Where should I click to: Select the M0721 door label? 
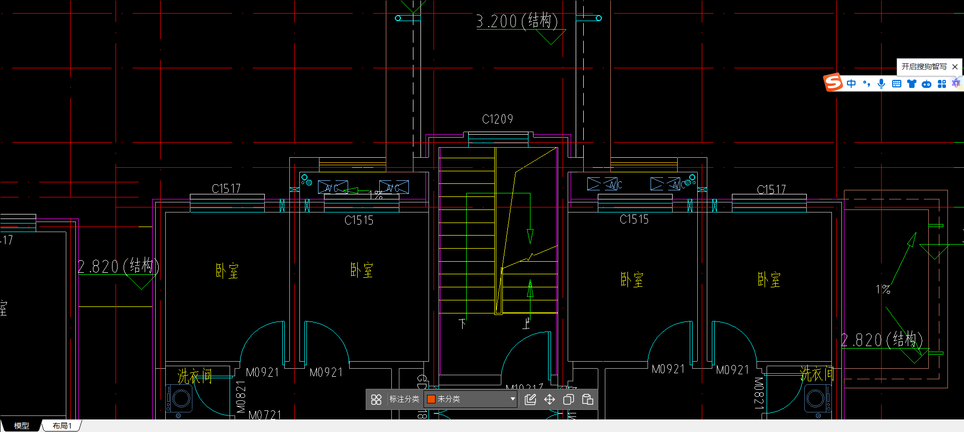[x=265, y=415]
